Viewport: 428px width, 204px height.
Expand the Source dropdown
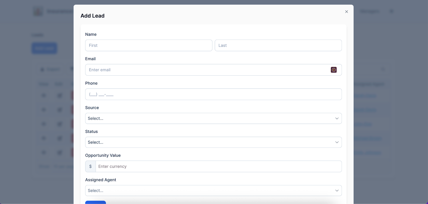tap(213, 118)
